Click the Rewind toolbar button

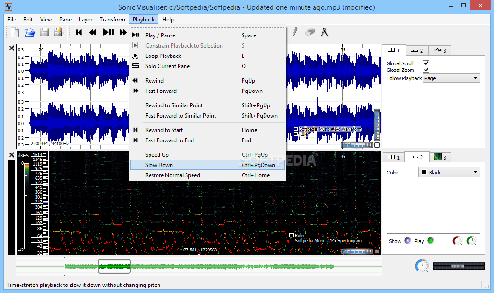click(x=93, y=32)
